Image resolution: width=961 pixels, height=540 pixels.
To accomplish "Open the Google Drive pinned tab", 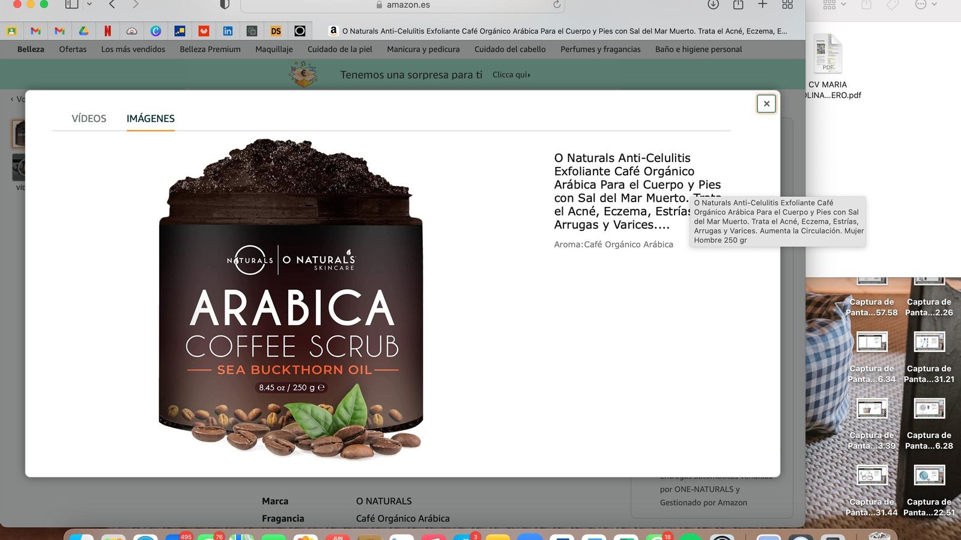I will (83, 31).
